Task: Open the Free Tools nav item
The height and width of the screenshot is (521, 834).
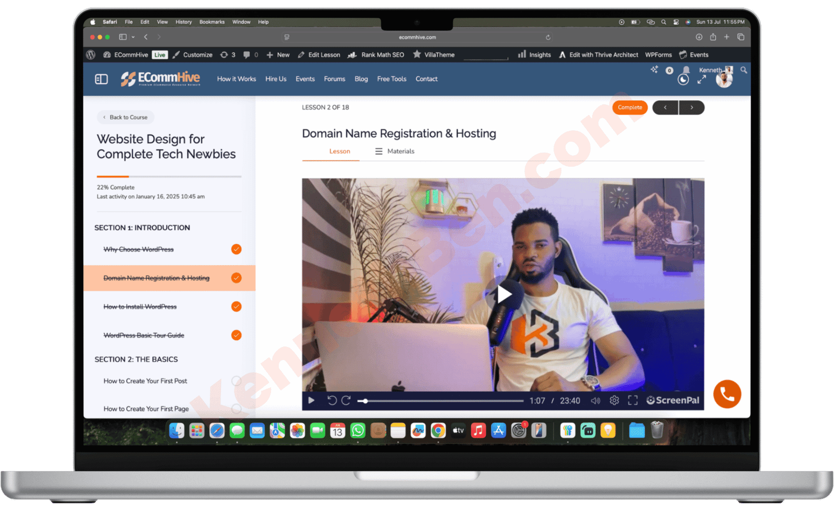Action: (x=391, y=79)
